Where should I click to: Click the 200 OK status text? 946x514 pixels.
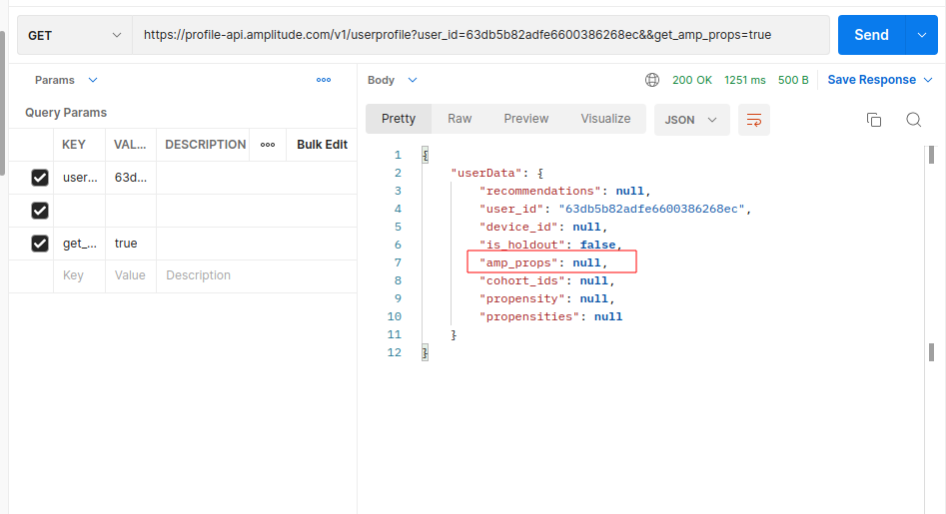(x=692, y=80)
